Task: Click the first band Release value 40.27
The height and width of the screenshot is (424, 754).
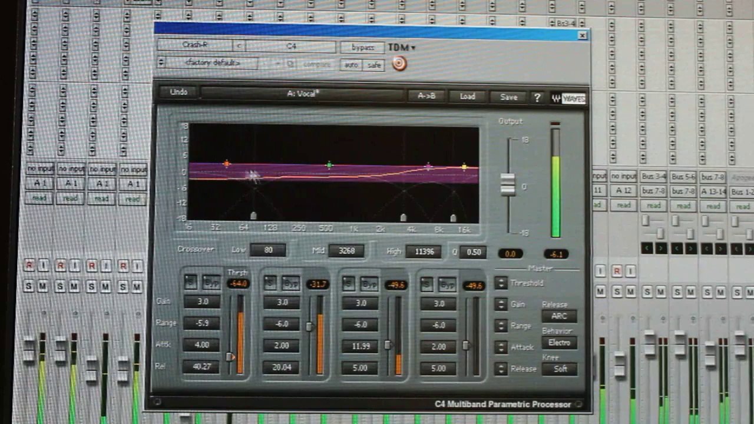Action: pos(201,366)
